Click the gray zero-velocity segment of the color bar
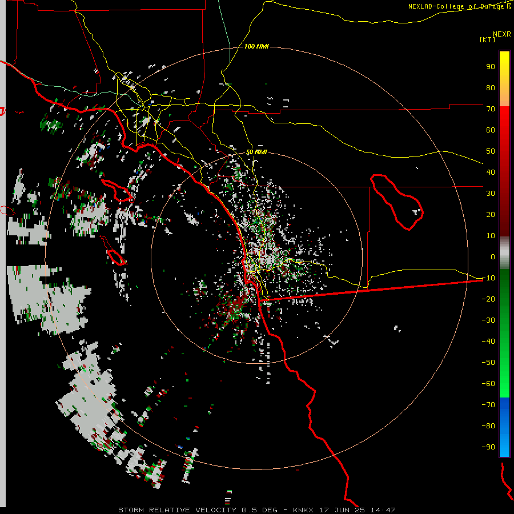 point(504,253)
